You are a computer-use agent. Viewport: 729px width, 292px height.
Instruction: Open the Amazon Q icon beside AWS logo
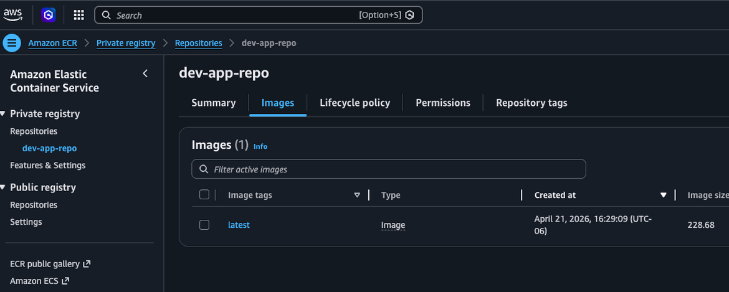(49, 15)
